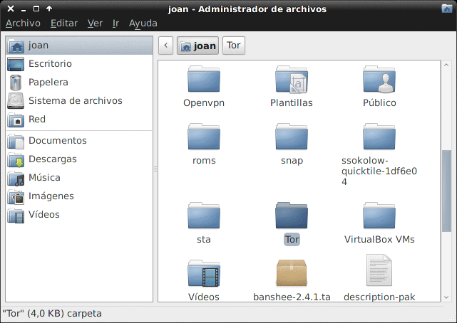Click the "roms" folder name

[204, 161]
